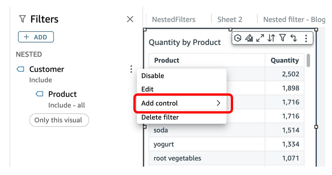Click the tag icon beside Customer filter
The image size is (332, 175).
[x=20, y=69]
